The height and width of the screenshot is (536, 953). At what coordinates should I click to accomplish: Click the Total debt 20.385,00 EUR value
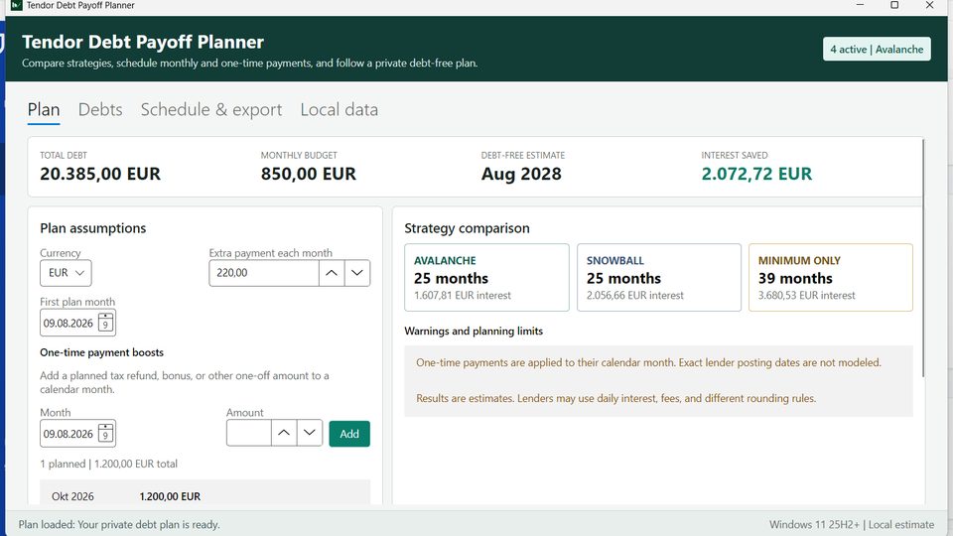pyautogui.click(x=100, y=174)
